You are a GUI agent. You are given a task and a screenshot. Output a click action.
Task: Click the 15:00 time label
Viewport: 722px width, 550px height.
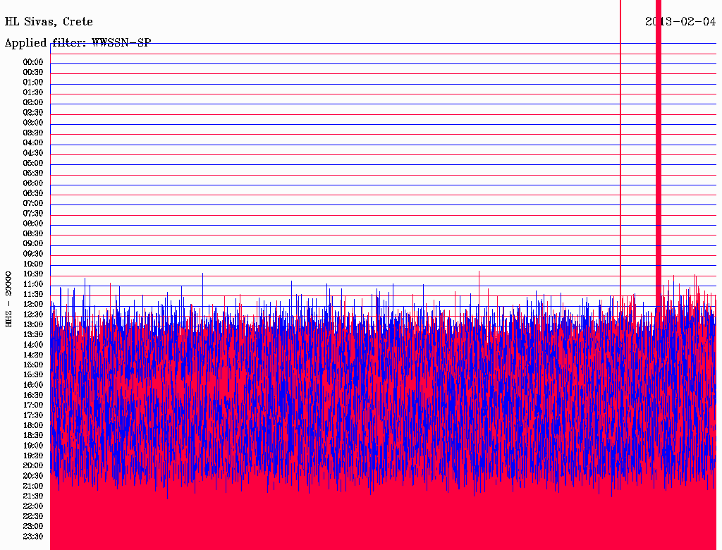point(33,365)
